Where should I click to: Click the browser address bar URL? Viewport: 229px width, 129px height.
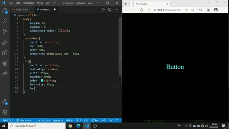167,10
